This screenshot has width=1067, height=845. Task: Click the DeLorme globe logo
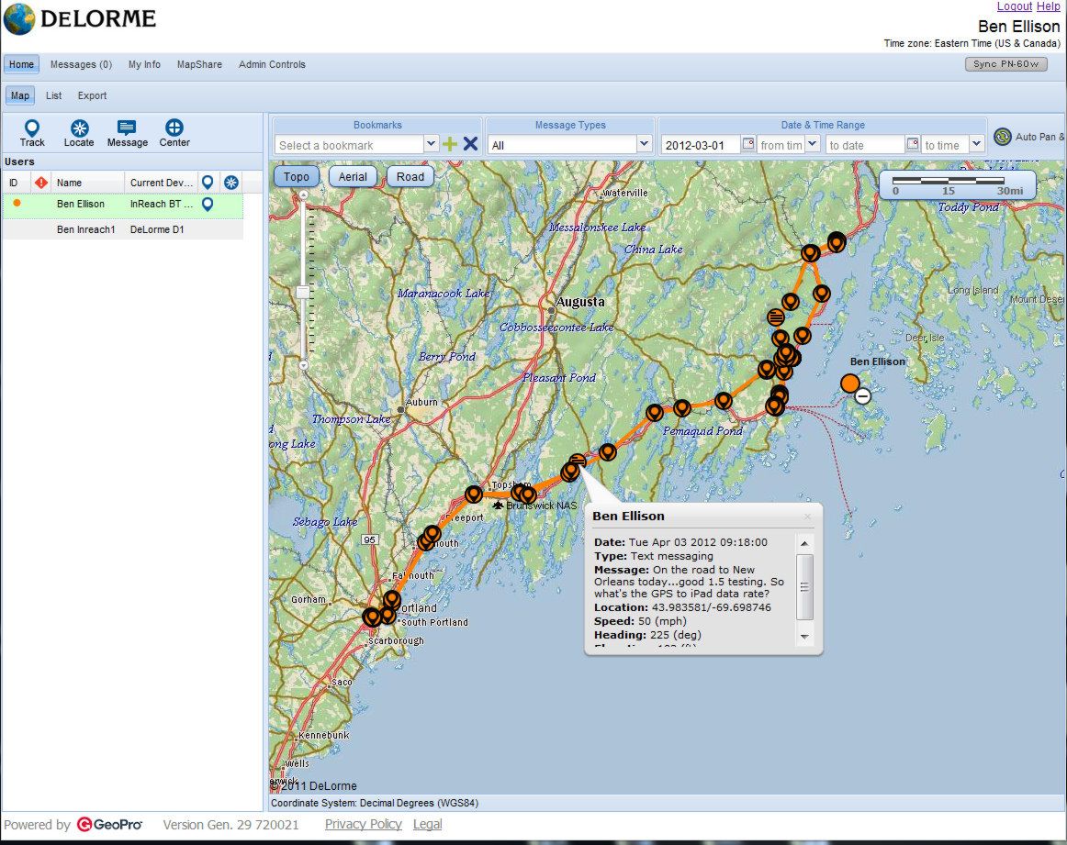pos(19,19)
